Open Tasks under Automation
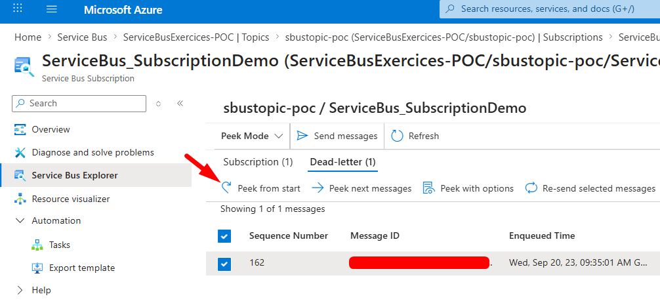Viewport: 660px width, 307px height. click(x=59, y=245)
